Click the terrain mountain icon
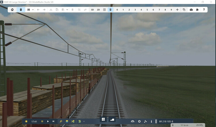Screen dimensions: 216x127 [x=112, y=119]
